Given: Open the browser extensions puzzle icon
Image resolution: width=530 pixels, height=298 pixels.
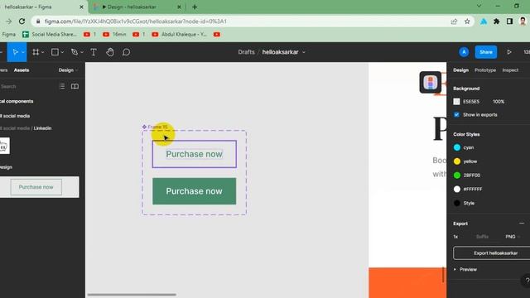Looking at the screenshot, I should [497, 22].
